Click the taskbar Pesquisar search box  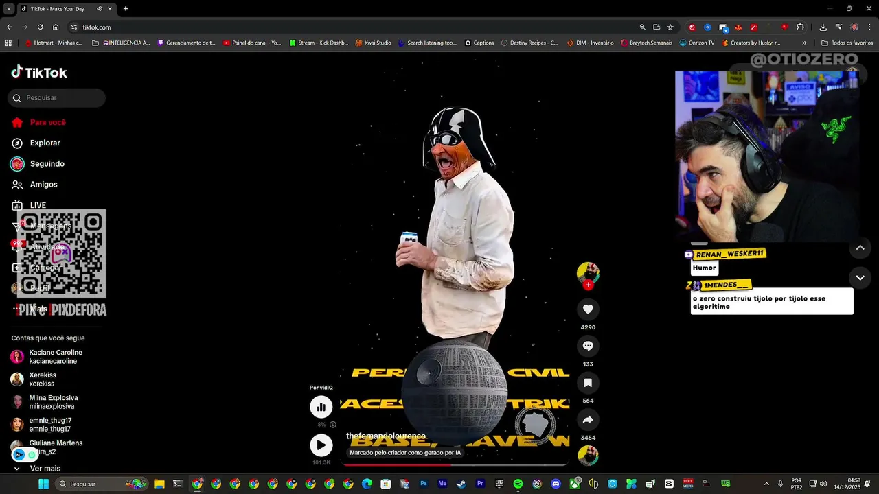click(x=102, y=484)
